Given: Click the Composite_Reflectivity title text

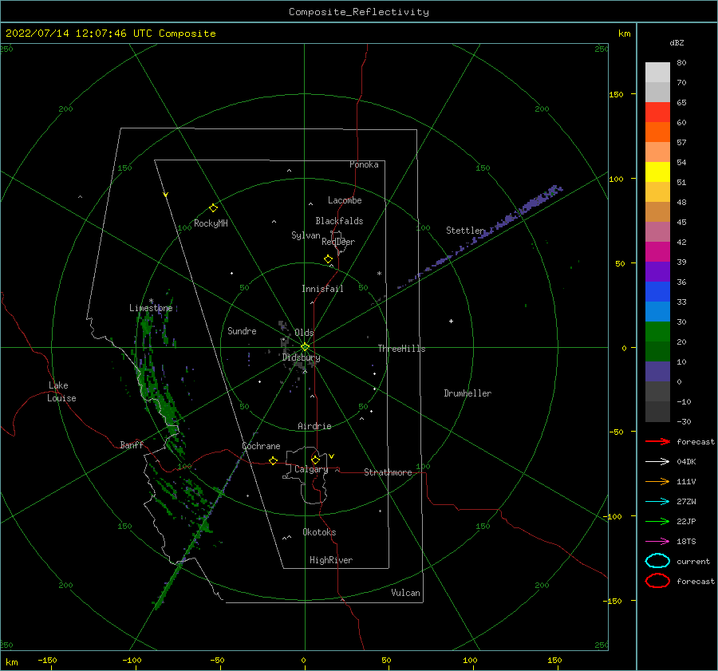Looking at the screenshot, I should point(358,12).
